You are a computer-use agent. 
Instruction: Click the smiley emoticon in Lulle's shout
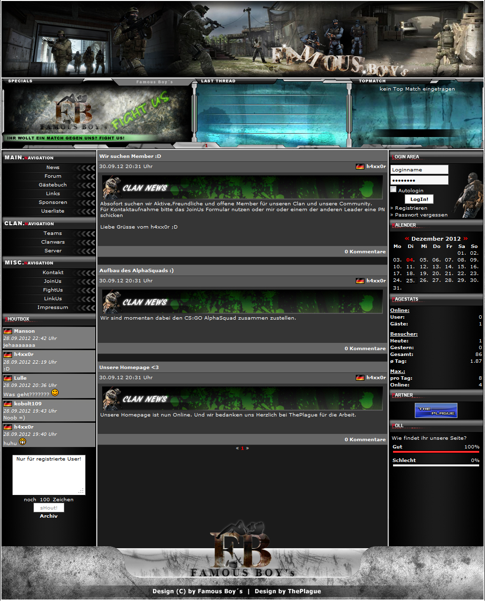(x=55, y=392)
